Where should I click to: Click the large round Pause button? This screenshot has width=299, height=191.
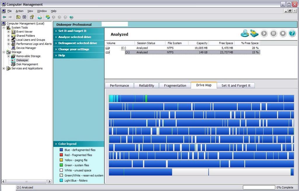pyautogui.click(x=273, y=33)
